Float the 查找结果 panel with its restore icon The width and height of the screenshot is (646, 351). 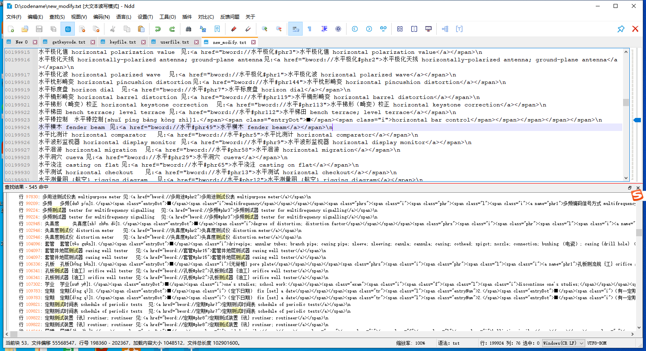630,188
